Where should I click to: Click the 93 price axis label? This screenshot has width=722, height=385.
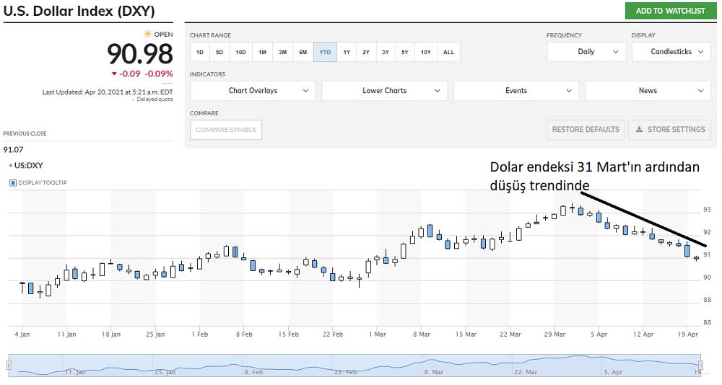click(707, 210)
